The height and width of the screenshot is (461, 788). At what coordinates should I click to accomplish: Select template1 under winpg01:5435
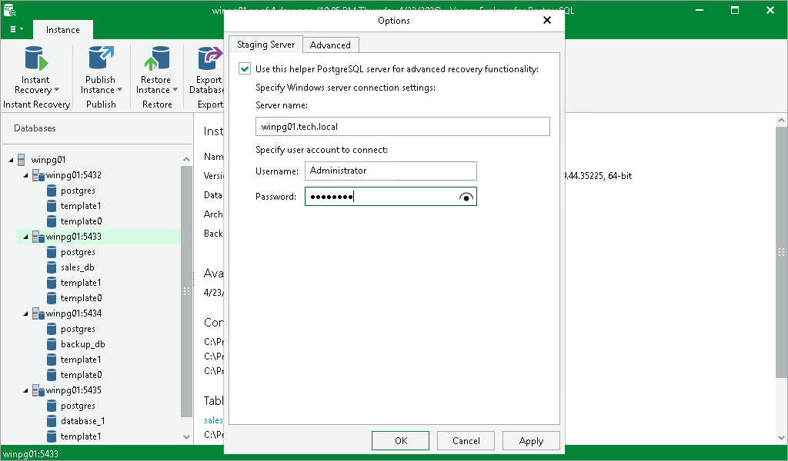pos(81,436)
